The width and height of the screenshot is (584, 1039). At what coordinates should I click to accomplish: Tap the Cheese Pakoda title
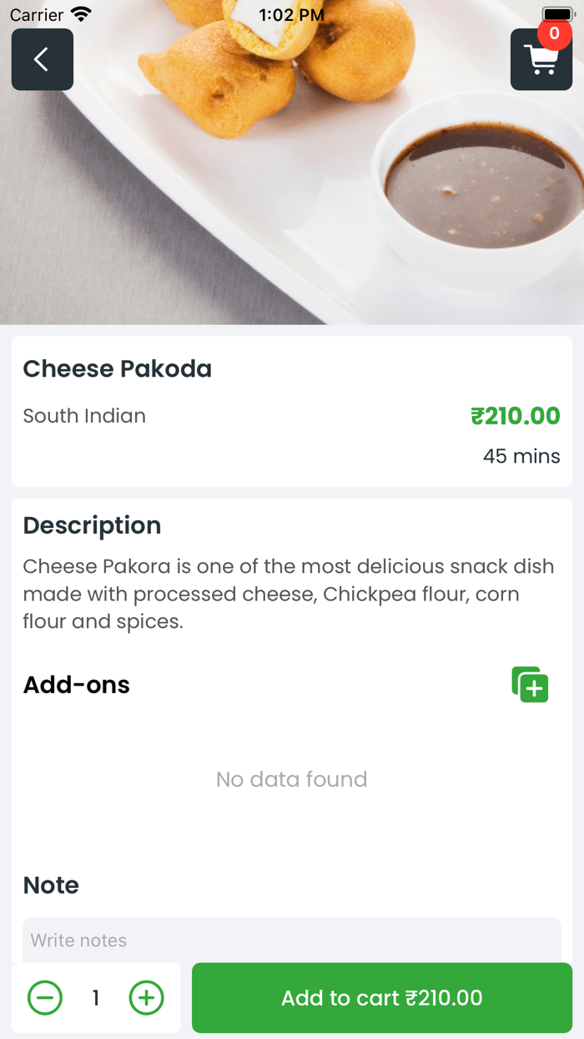coord(117,368)
